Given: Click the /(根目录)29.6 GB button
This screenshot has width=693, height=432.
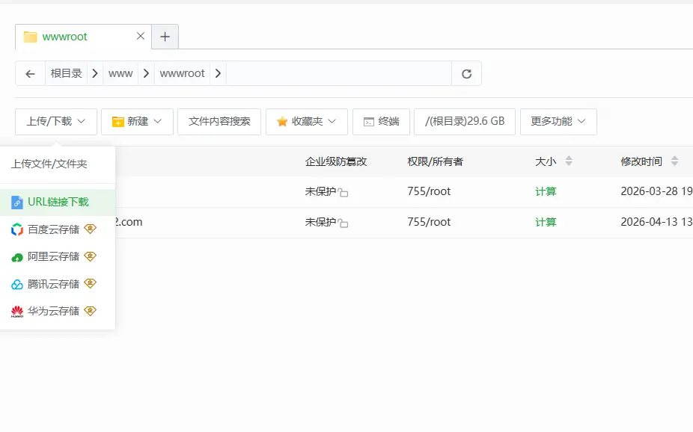Looking at the screenshot, I should point(465,122).
